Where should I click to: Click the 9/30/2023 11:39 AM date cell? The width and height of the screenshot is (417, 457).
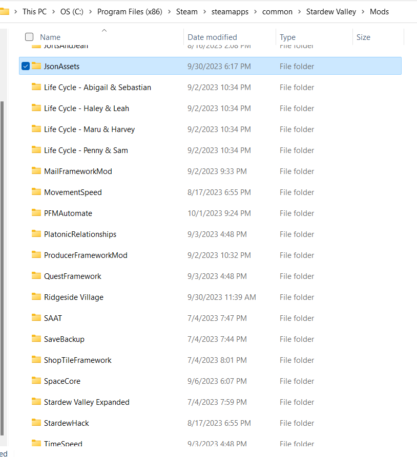tap(221, 297)
